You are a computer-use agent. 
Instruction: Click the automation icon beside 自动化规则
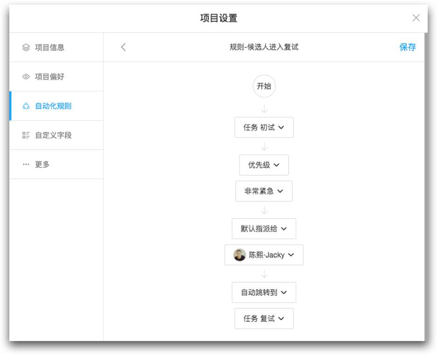pyautogui.click(x=26, y=106)
